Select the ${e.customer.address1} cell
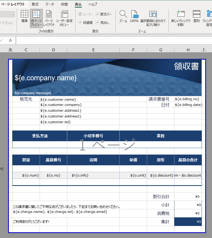This screenshot has height=238, width=212. point(80,110)
